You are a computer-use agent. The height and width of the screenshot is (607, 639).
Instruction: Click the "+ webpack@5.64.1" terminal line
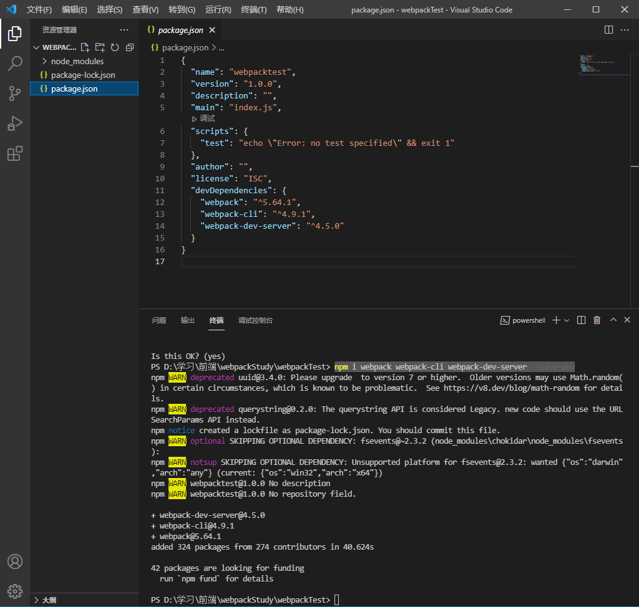[x=186, y=536]
